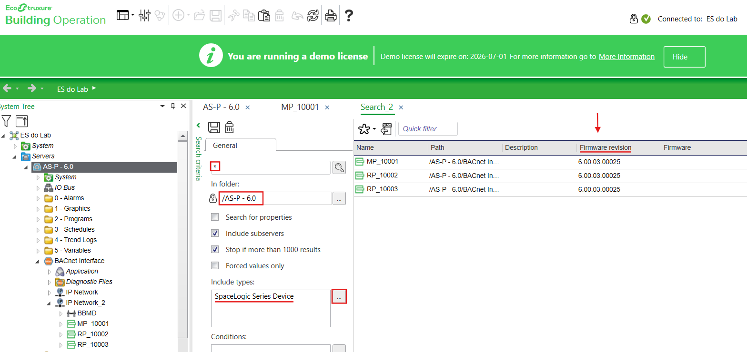The width and height of the screenshot is (747, 352).
Task: Collapse the IP Network_2 node
Action: [50, 303]
